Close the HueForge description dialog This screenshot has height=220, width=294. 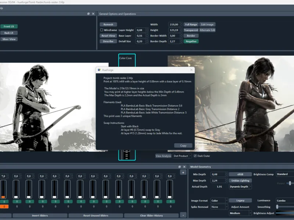point(191,70)
